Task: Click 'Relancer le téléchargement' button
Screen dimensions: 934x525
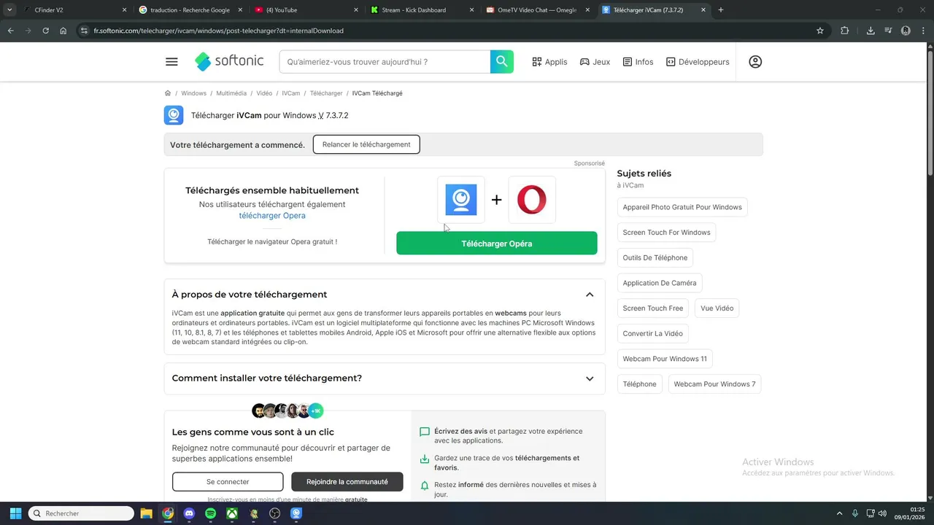Action: (x=366, y=144)
